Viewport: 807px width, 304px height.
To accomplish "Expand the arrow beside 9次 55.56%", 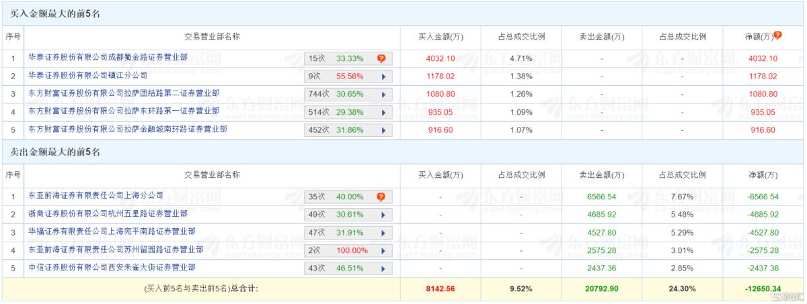I will click(x=383, y=77).
